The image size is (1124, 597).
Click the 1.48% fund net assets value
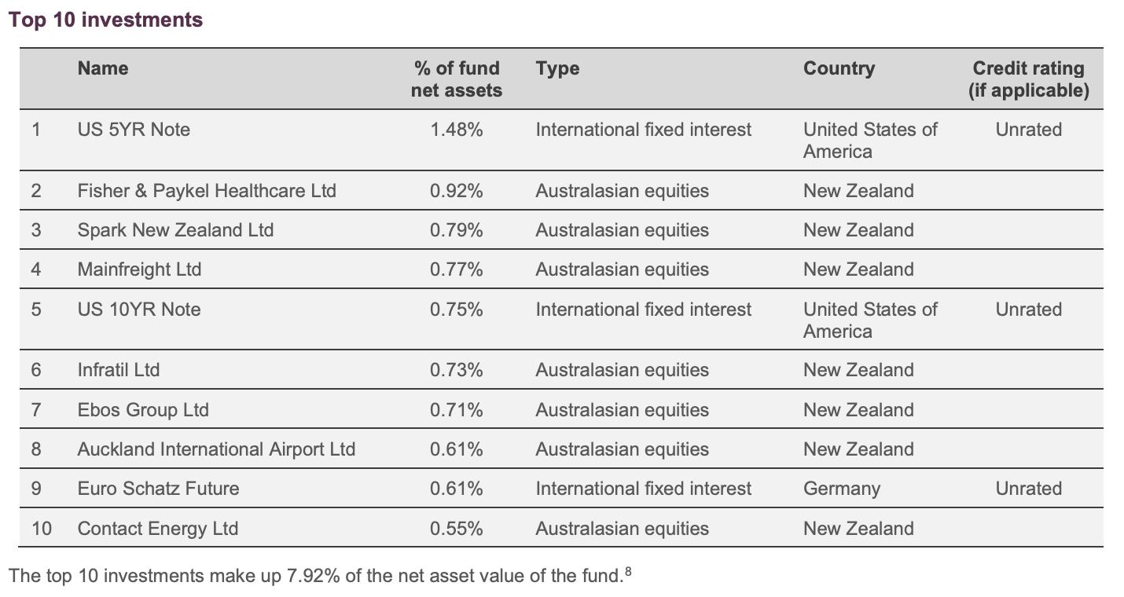tap(456, 130)
